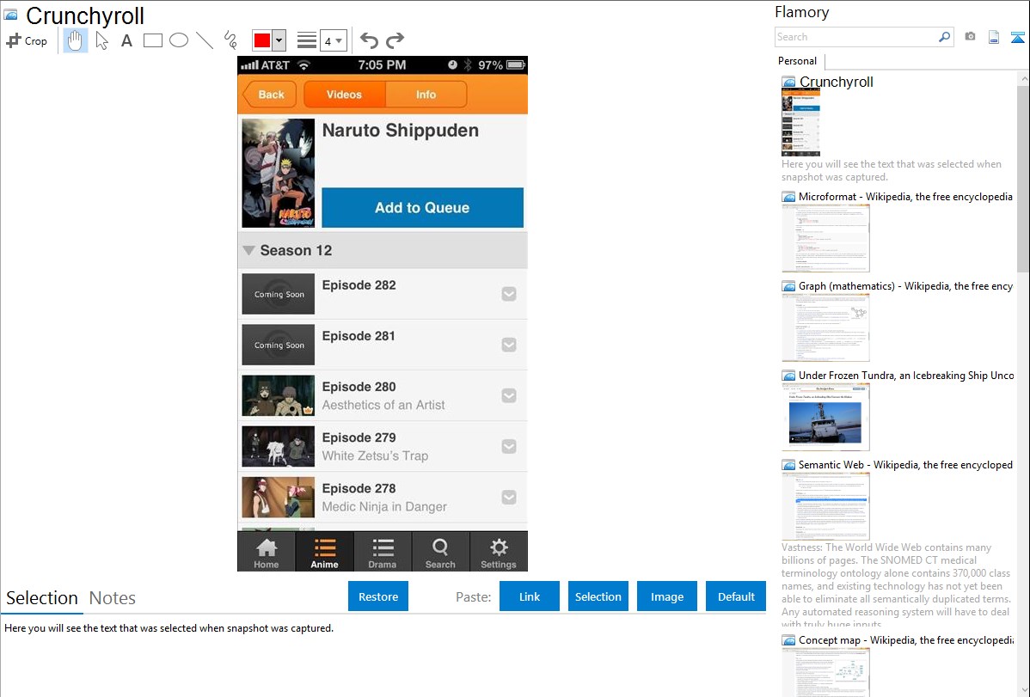Viewport: 1030px width, 697px height.
Task: Click the blue upward arrow icon
Action: coord(1017,37)
